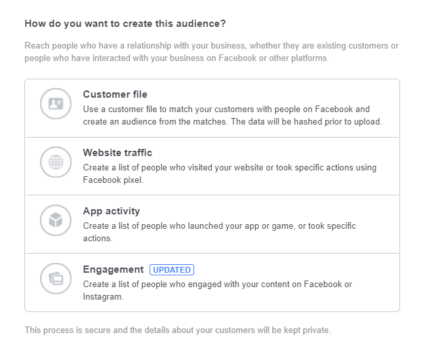This screenshot has height=354, width=427.
Task: Click the 'actions.' text under App activity
Action: 98,239
